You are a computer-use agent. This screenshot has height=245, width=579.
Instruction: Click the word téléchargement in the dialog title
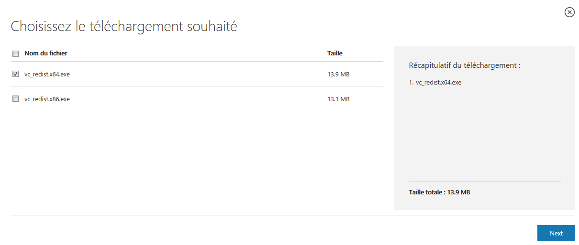click(x=136, y=26)
